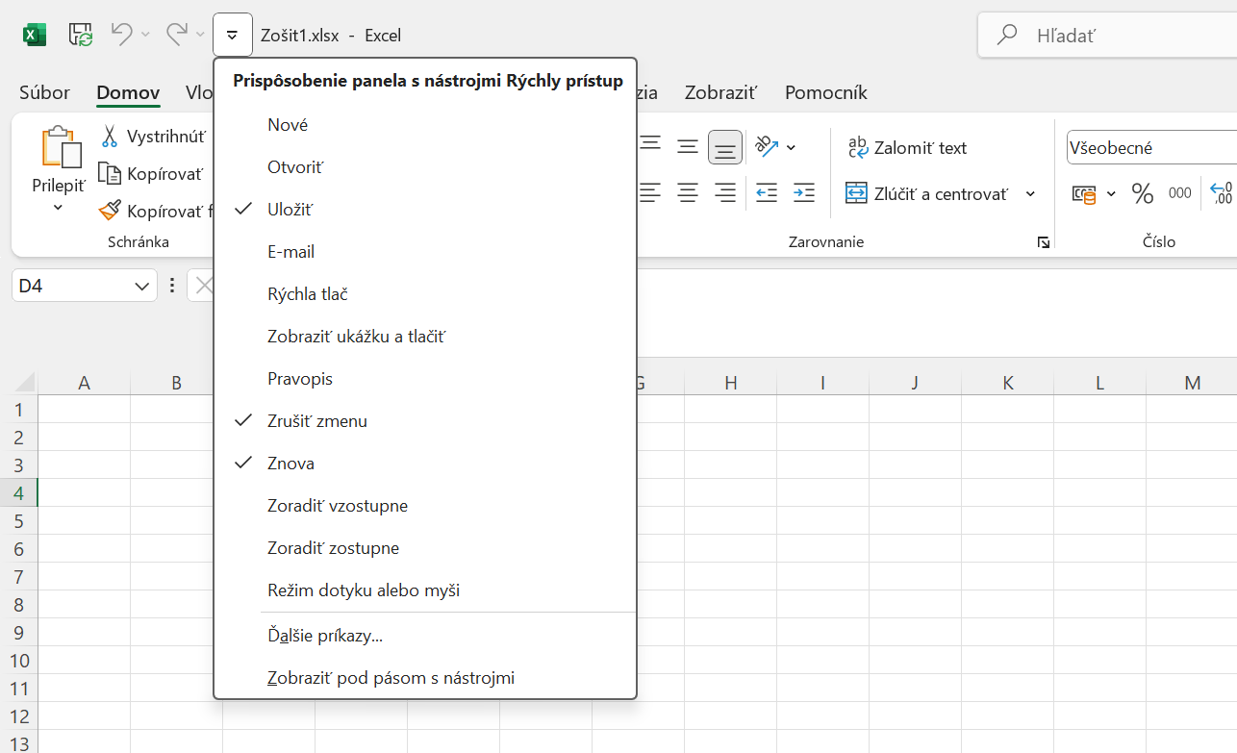Enable Pravopis in Quick Access menu

coord(425,379)
